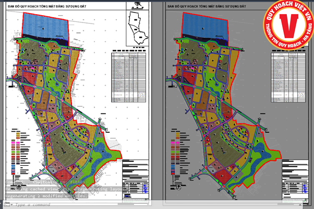The image size is (314, 209).
Task: Click the title block on left sheet
Action: click(135, 180)
